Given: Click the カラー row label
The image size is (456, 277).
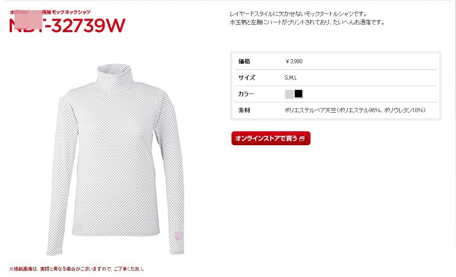Looking at the screenshot, I should pos(246,94).
